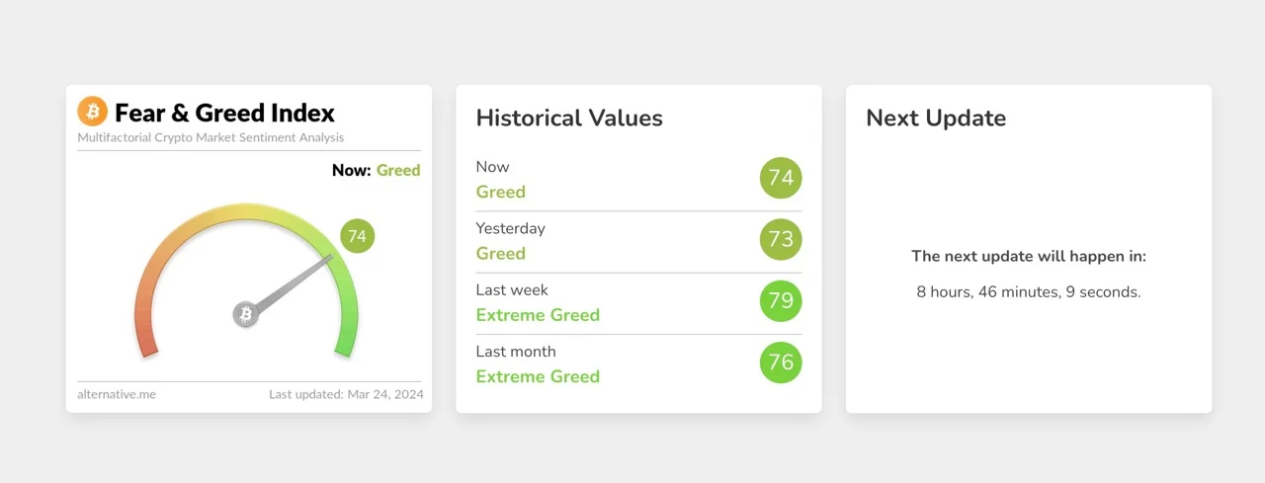Click the Last week 79 circle
The height and width of the screenshot is (483, 1265).
point(781,300)
